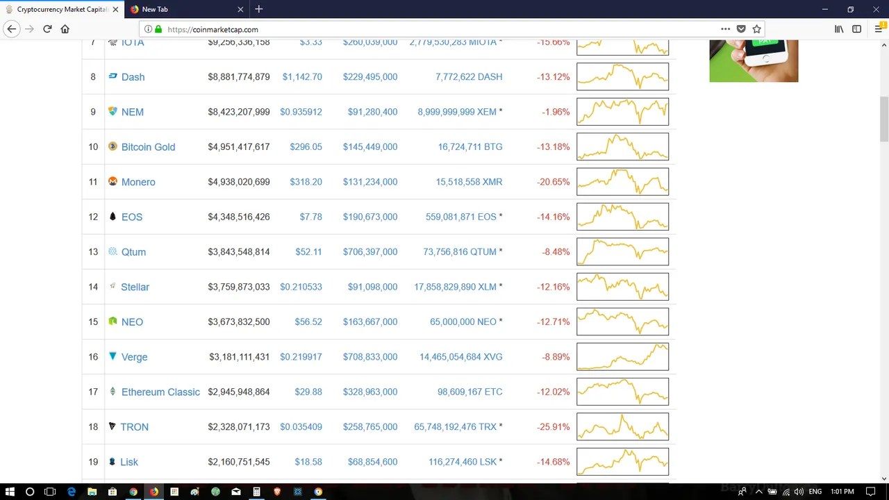Open Verge 7-day price graph
889x500 pixels.
point(622,357)
